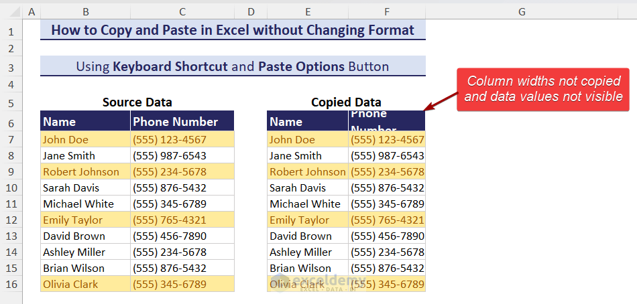This screenshot has width=637, height=304.
Task: Select row 7 header
Action: point(11,139)
